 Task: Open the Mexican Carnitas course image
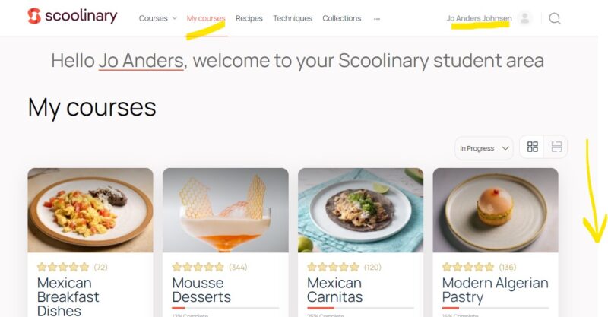[x=360, y=210]
